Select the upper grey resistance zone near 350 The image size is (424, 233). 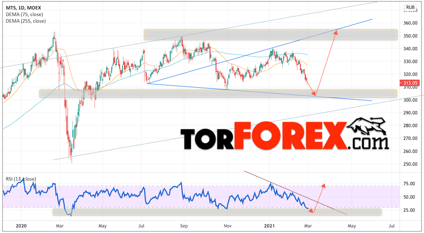pyautogui.click(x=271, y=35)
